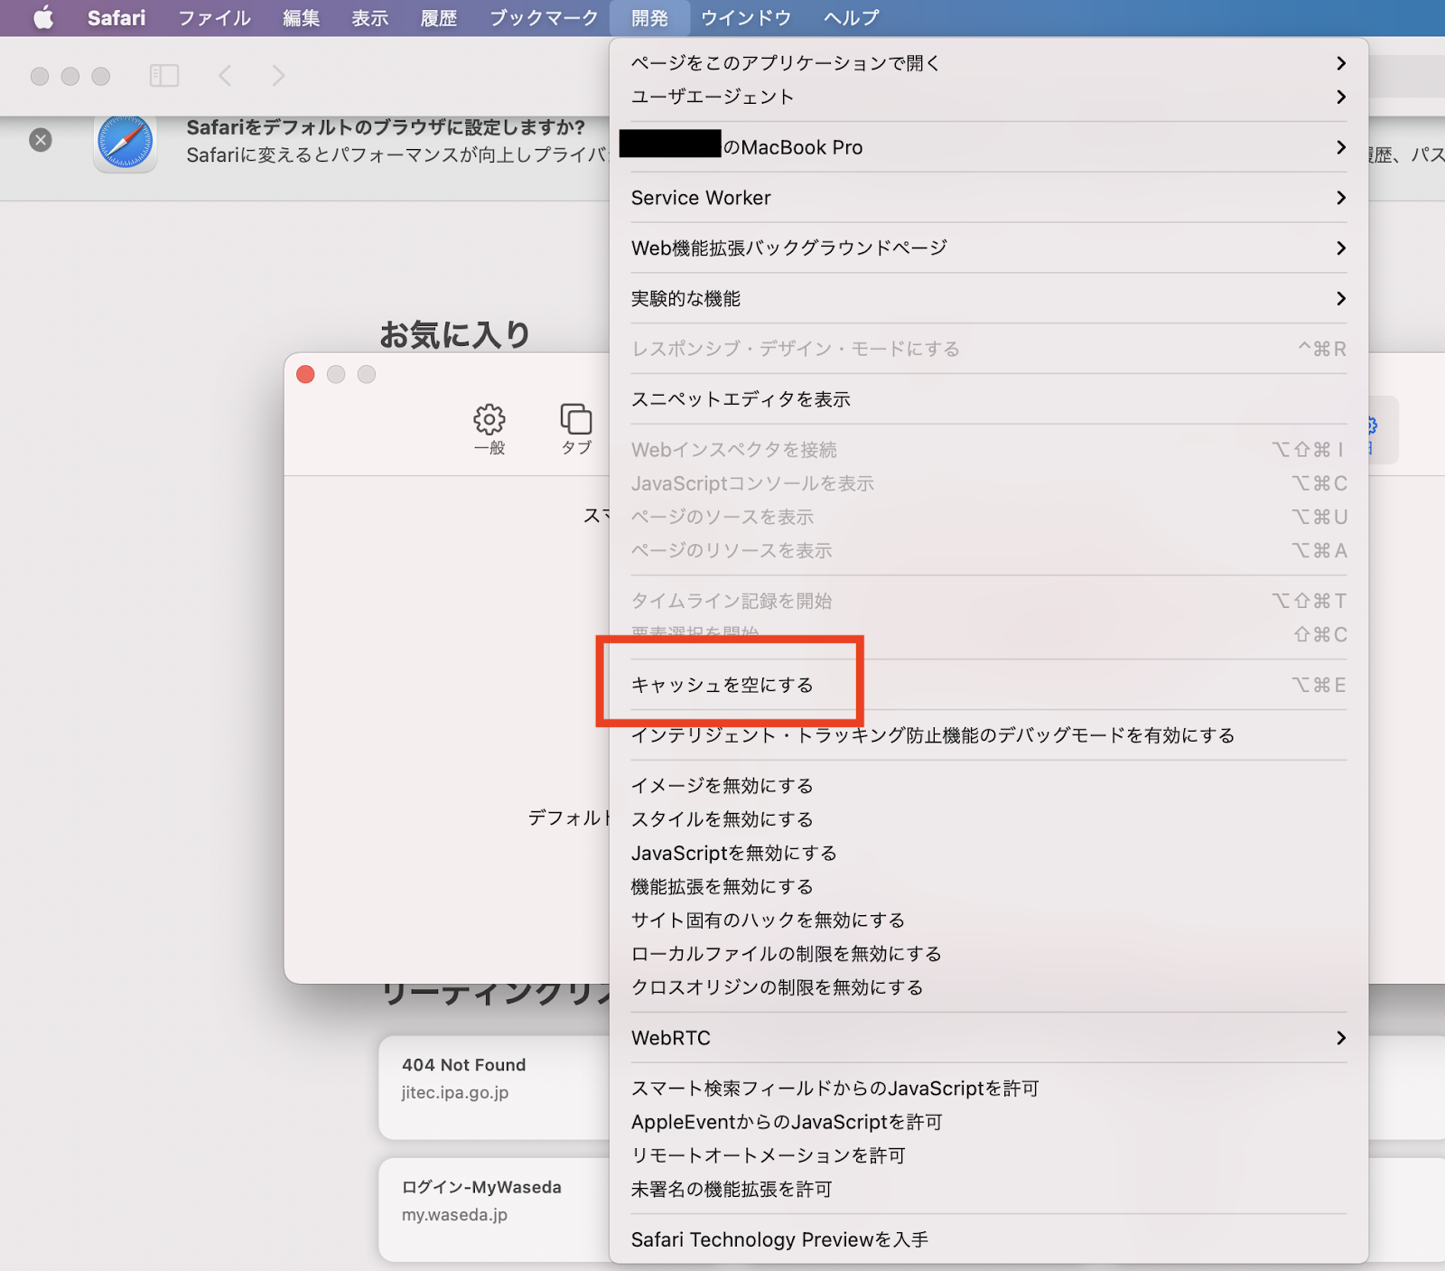The width and height of the screenshot is (1445, 1271).
Task: Toggle イメージを無効にする option
Action: tap(722, 786)
